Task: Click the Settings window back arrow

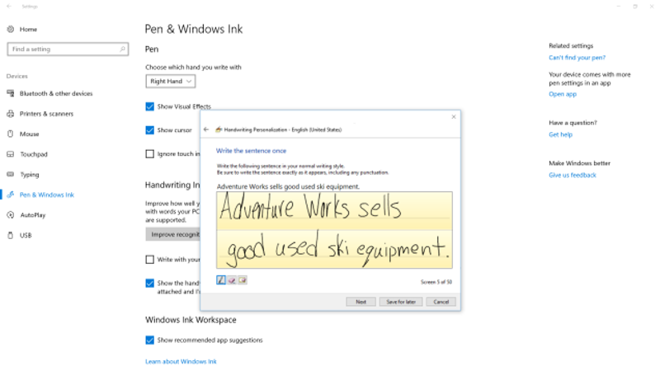Action: (9, 7)
